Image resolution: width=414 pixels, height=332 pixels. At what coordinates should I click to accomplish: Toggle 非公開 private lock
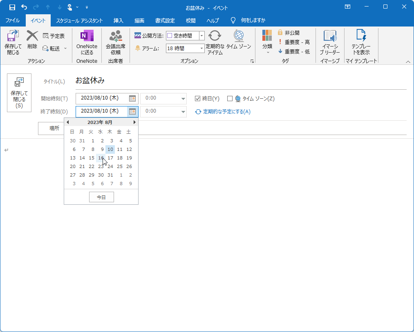tap(288, 33)
